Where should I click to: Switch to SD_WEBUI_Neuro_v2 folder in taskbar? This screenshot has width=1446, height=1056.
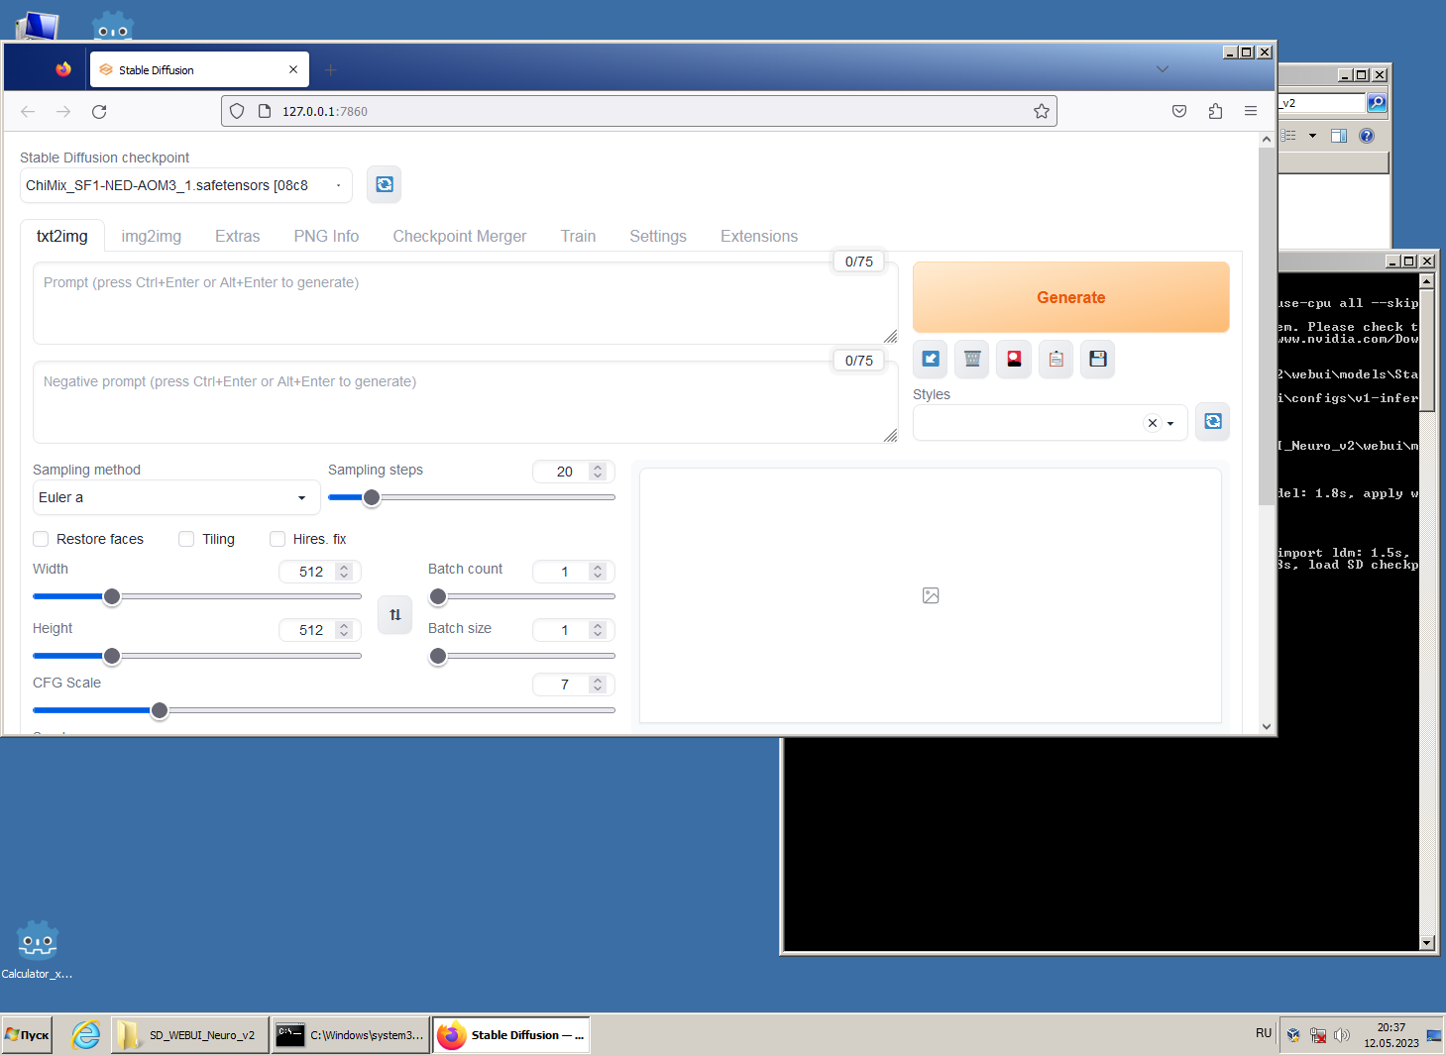click(190, 1035)
